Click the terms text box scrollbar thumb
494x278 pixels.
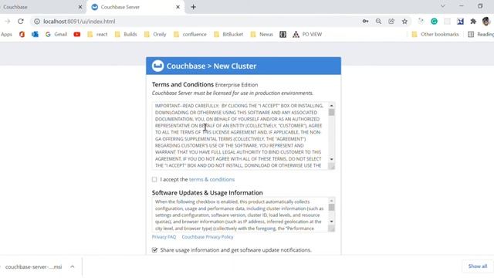331,113
